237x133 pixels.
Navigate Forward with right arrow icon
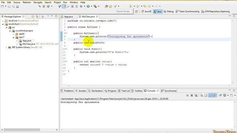[x=156, y=6]
